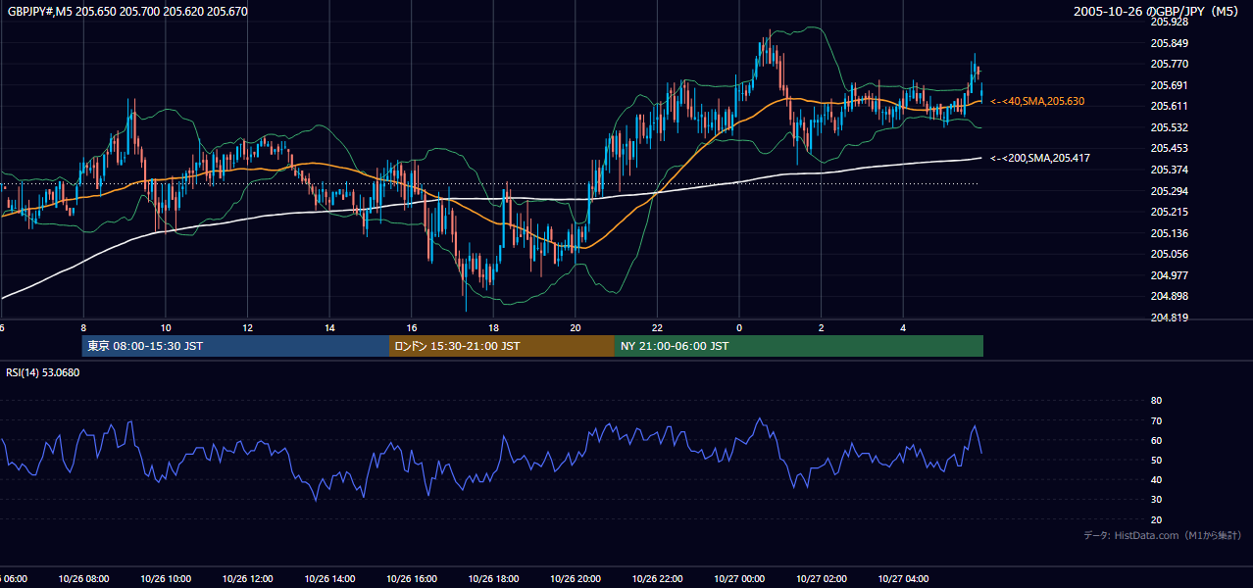Click the HistData.com data source note

1163,535
